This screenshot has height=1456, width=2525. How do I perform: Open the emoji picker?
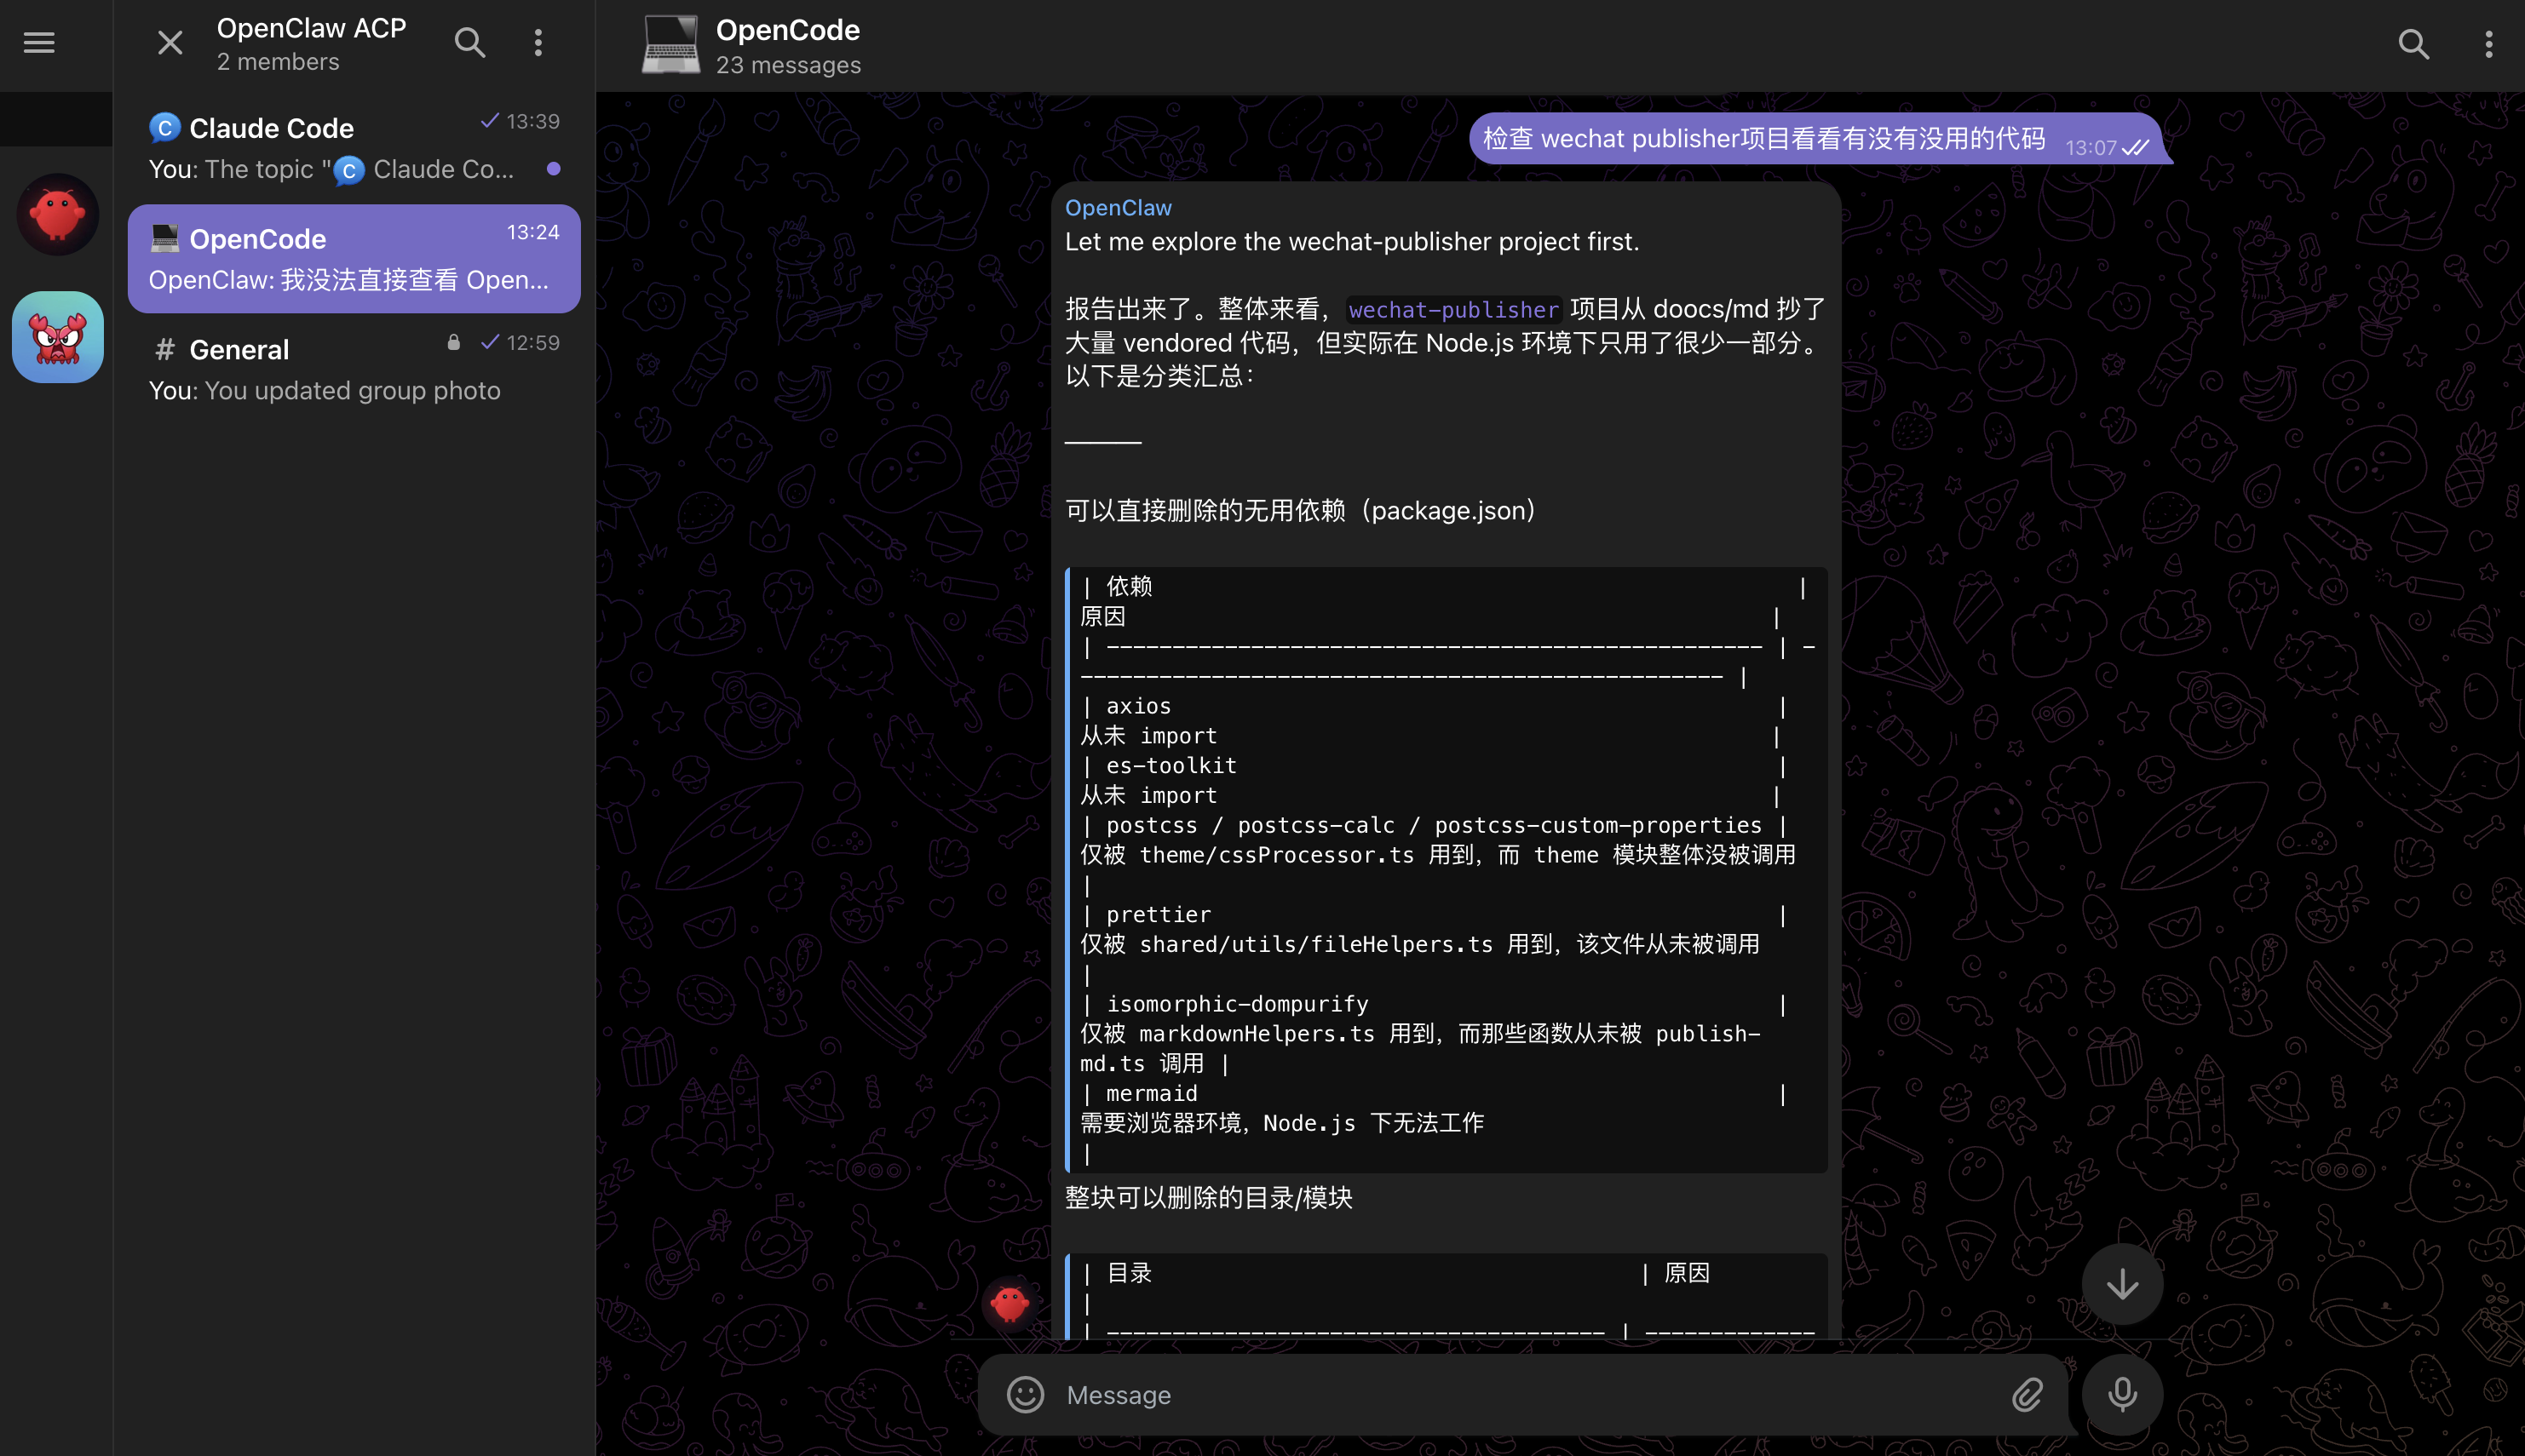[x=1025, y=1394]
